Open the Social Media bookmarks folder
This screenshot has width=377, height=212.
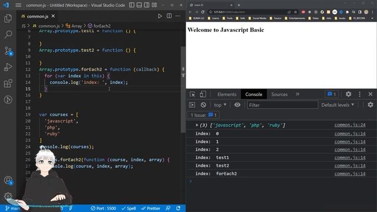pos(257,18)
